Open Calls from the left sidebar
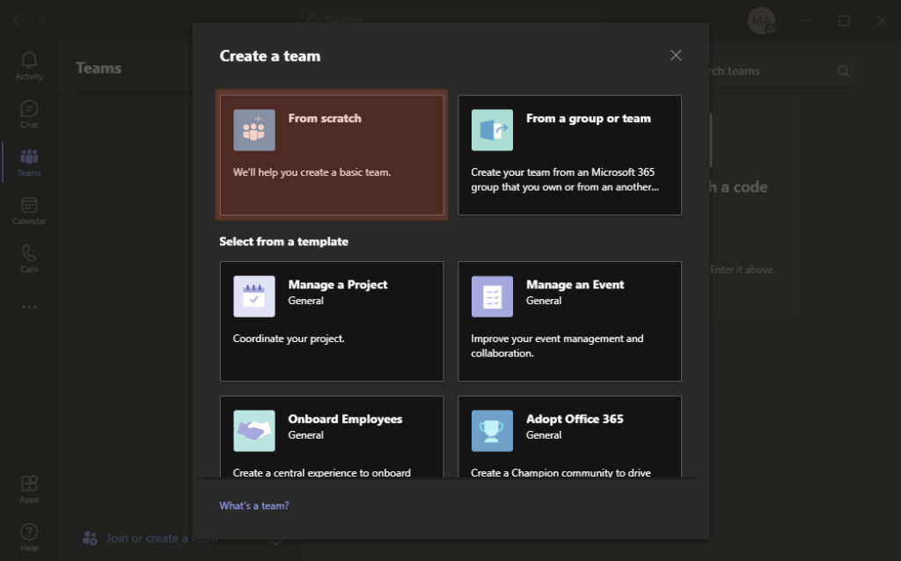Screen dimensions: 901x561 coord(29,259)
